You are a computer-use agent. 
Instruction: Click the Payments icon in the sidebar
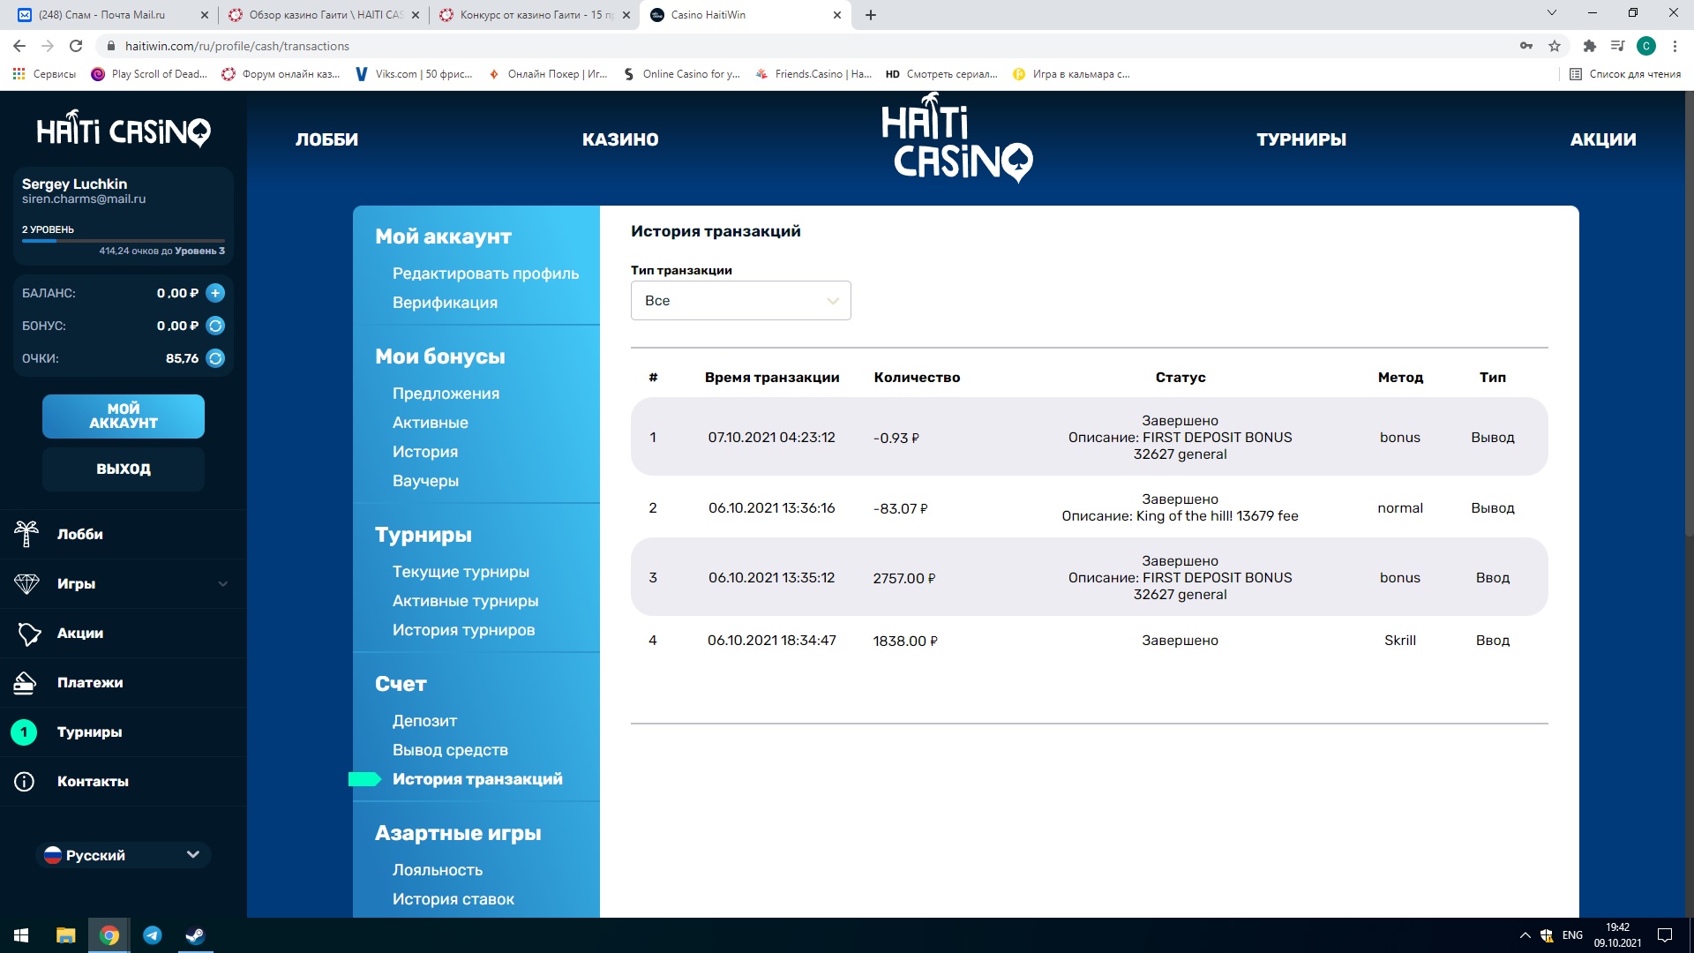point(25,682)
